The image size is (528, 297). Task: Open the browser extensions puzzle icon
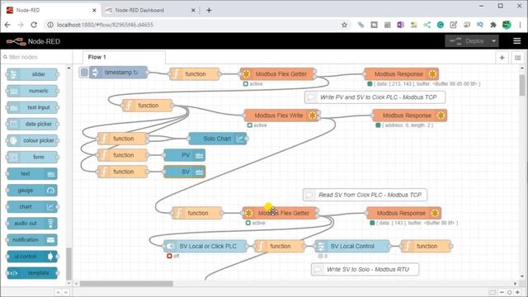[x=493, y=25]
